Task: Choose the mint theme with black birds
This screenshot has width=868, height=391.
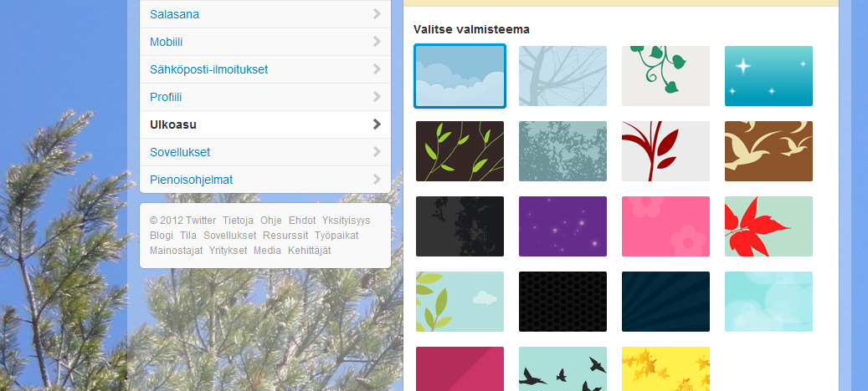Action: (562, 369)
